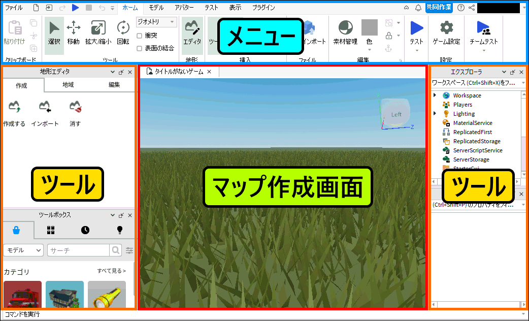The image size is (529, 321).
Task: Switch to the アバター ribbon tab
Action: tap(184, 8)
